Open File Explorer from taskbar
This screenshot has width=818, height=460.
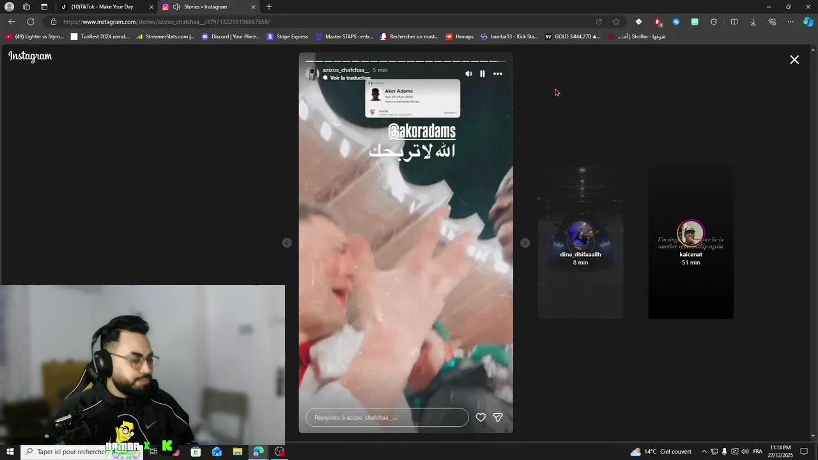[238, 452]
